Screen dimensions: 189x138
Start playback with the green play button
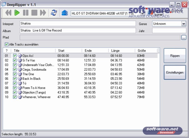point(17,13)
